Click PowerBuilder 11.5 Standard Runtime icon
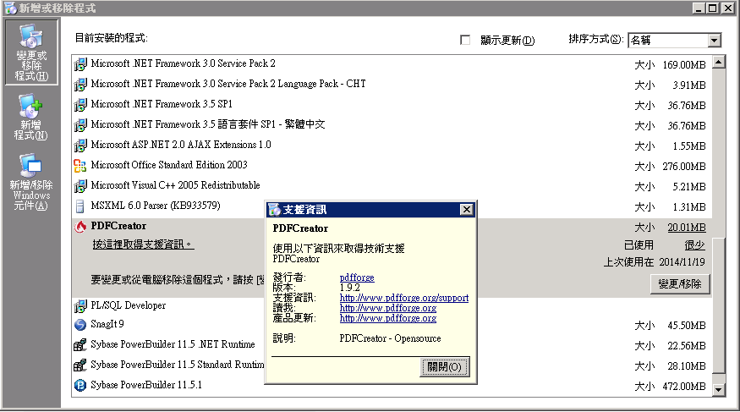740x412 pixels. pos(80,365)
